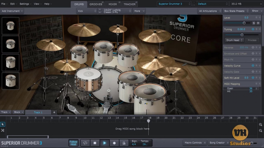Screen dimensions: 264x148
Task: Open the Velocity Curve menu icon
Action: (256, 65)
